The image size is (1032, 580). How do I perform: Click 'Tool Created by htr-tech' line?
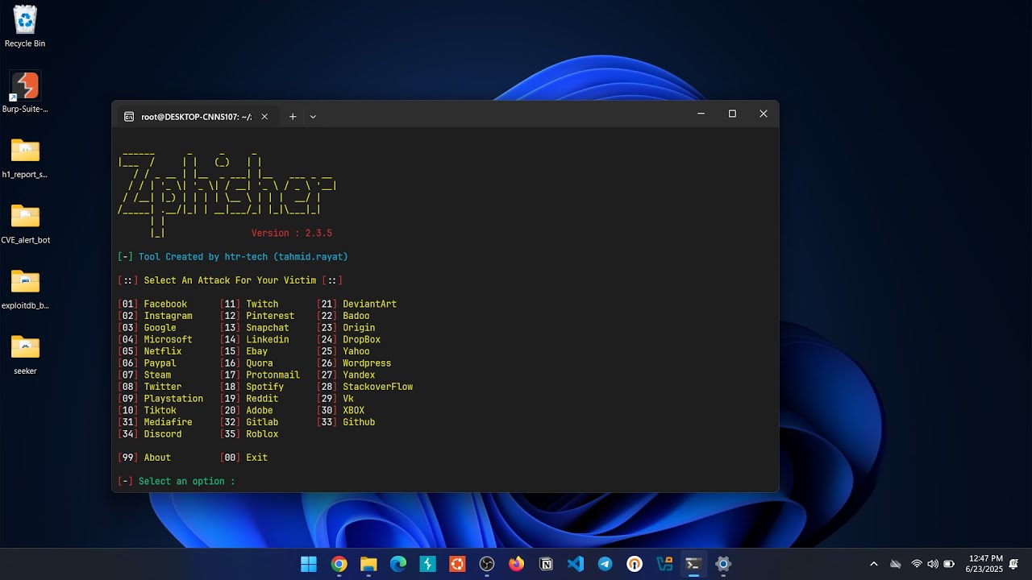(233, 257)
